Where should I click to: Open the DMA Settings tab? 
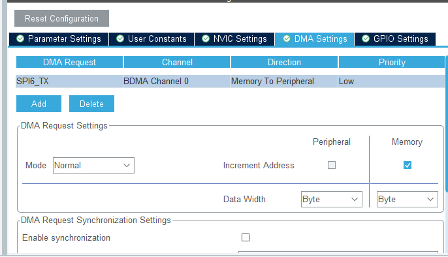(314, 38)
